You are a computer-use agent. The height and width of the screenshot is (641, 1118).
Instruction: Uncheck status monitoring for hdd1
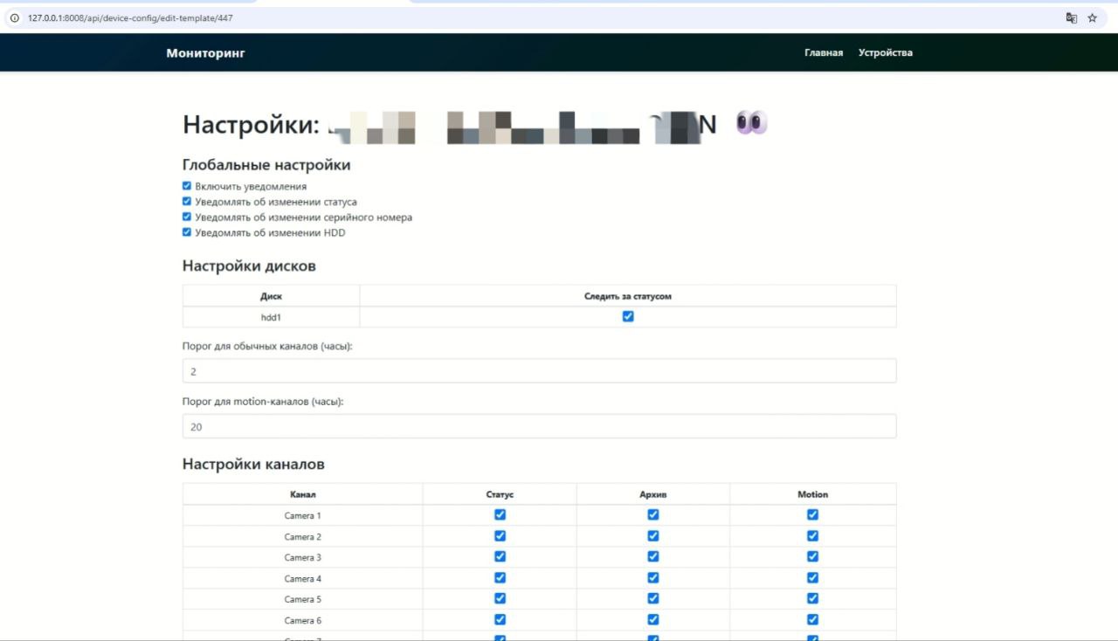tap(627, 317)
